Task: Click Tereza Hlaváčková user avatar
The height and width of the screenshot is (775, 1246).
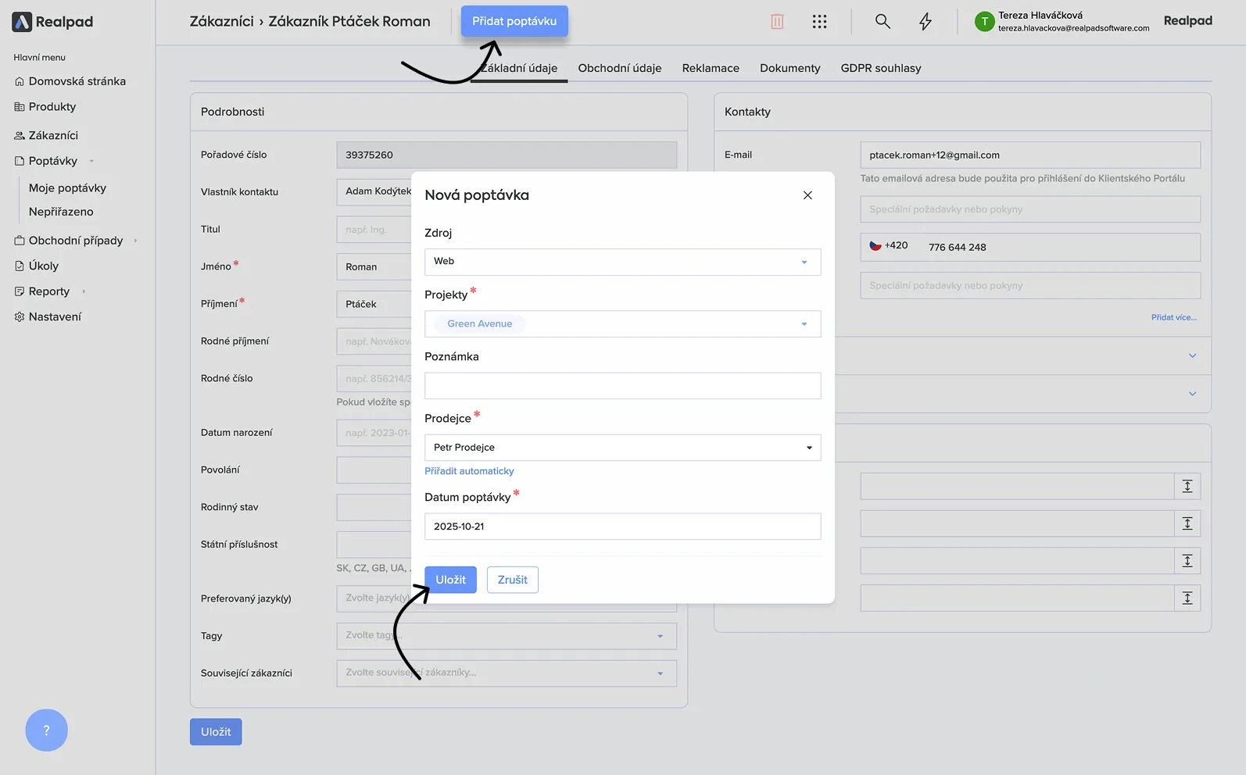Action: [x=984, y=22]
